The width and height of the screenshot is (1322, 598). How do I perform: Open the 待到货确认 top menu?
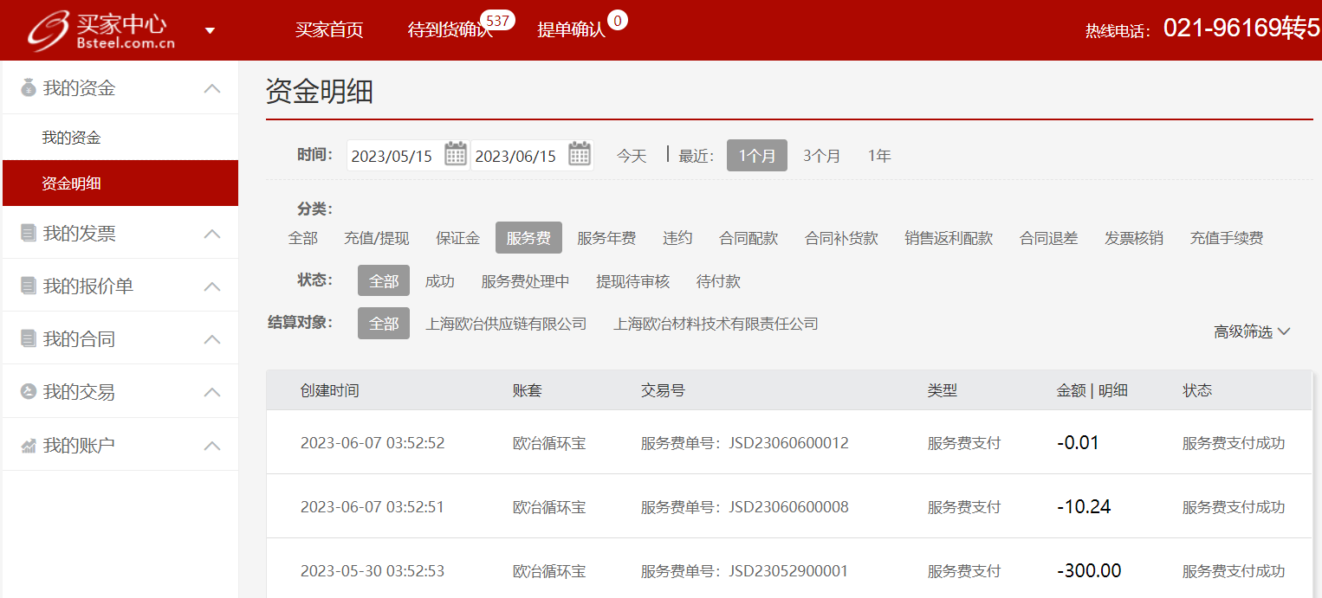[x=449, y=30]
